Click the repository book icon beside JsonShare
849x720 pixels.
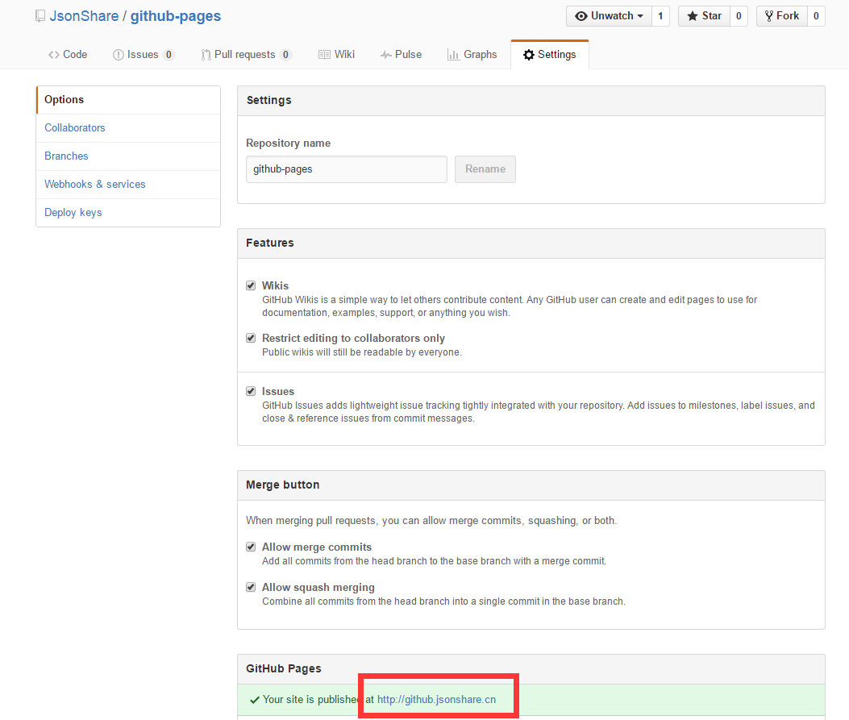click(x=40, y=16)
